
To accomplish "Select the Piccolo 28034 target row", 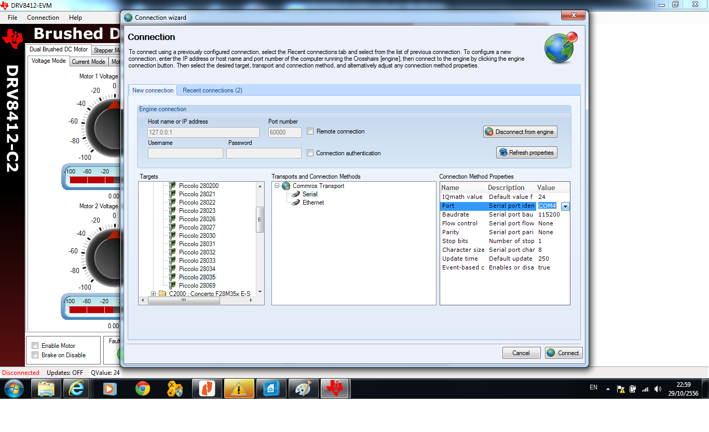I will click(197, 269).
